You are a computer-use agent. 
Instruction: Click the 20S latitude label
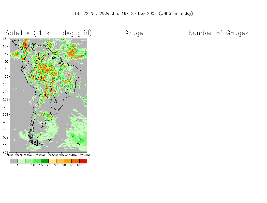click(x=6, y=92)
